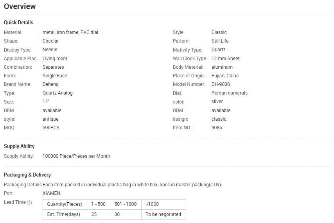The height and width of the screenshot is (223, 334).
Task: Click the XIAMEN port value
Action: (x=51, y=193)
